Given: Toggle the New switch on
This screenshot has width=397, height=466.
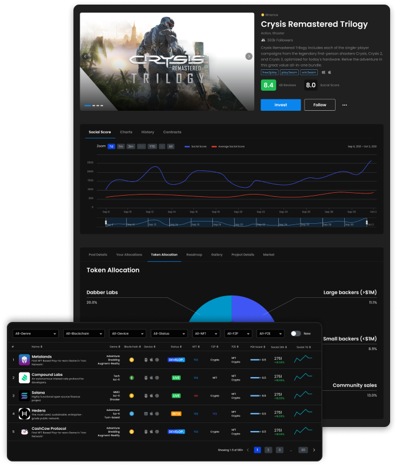Looking at the screenshot, I should (x=295, y=333).
